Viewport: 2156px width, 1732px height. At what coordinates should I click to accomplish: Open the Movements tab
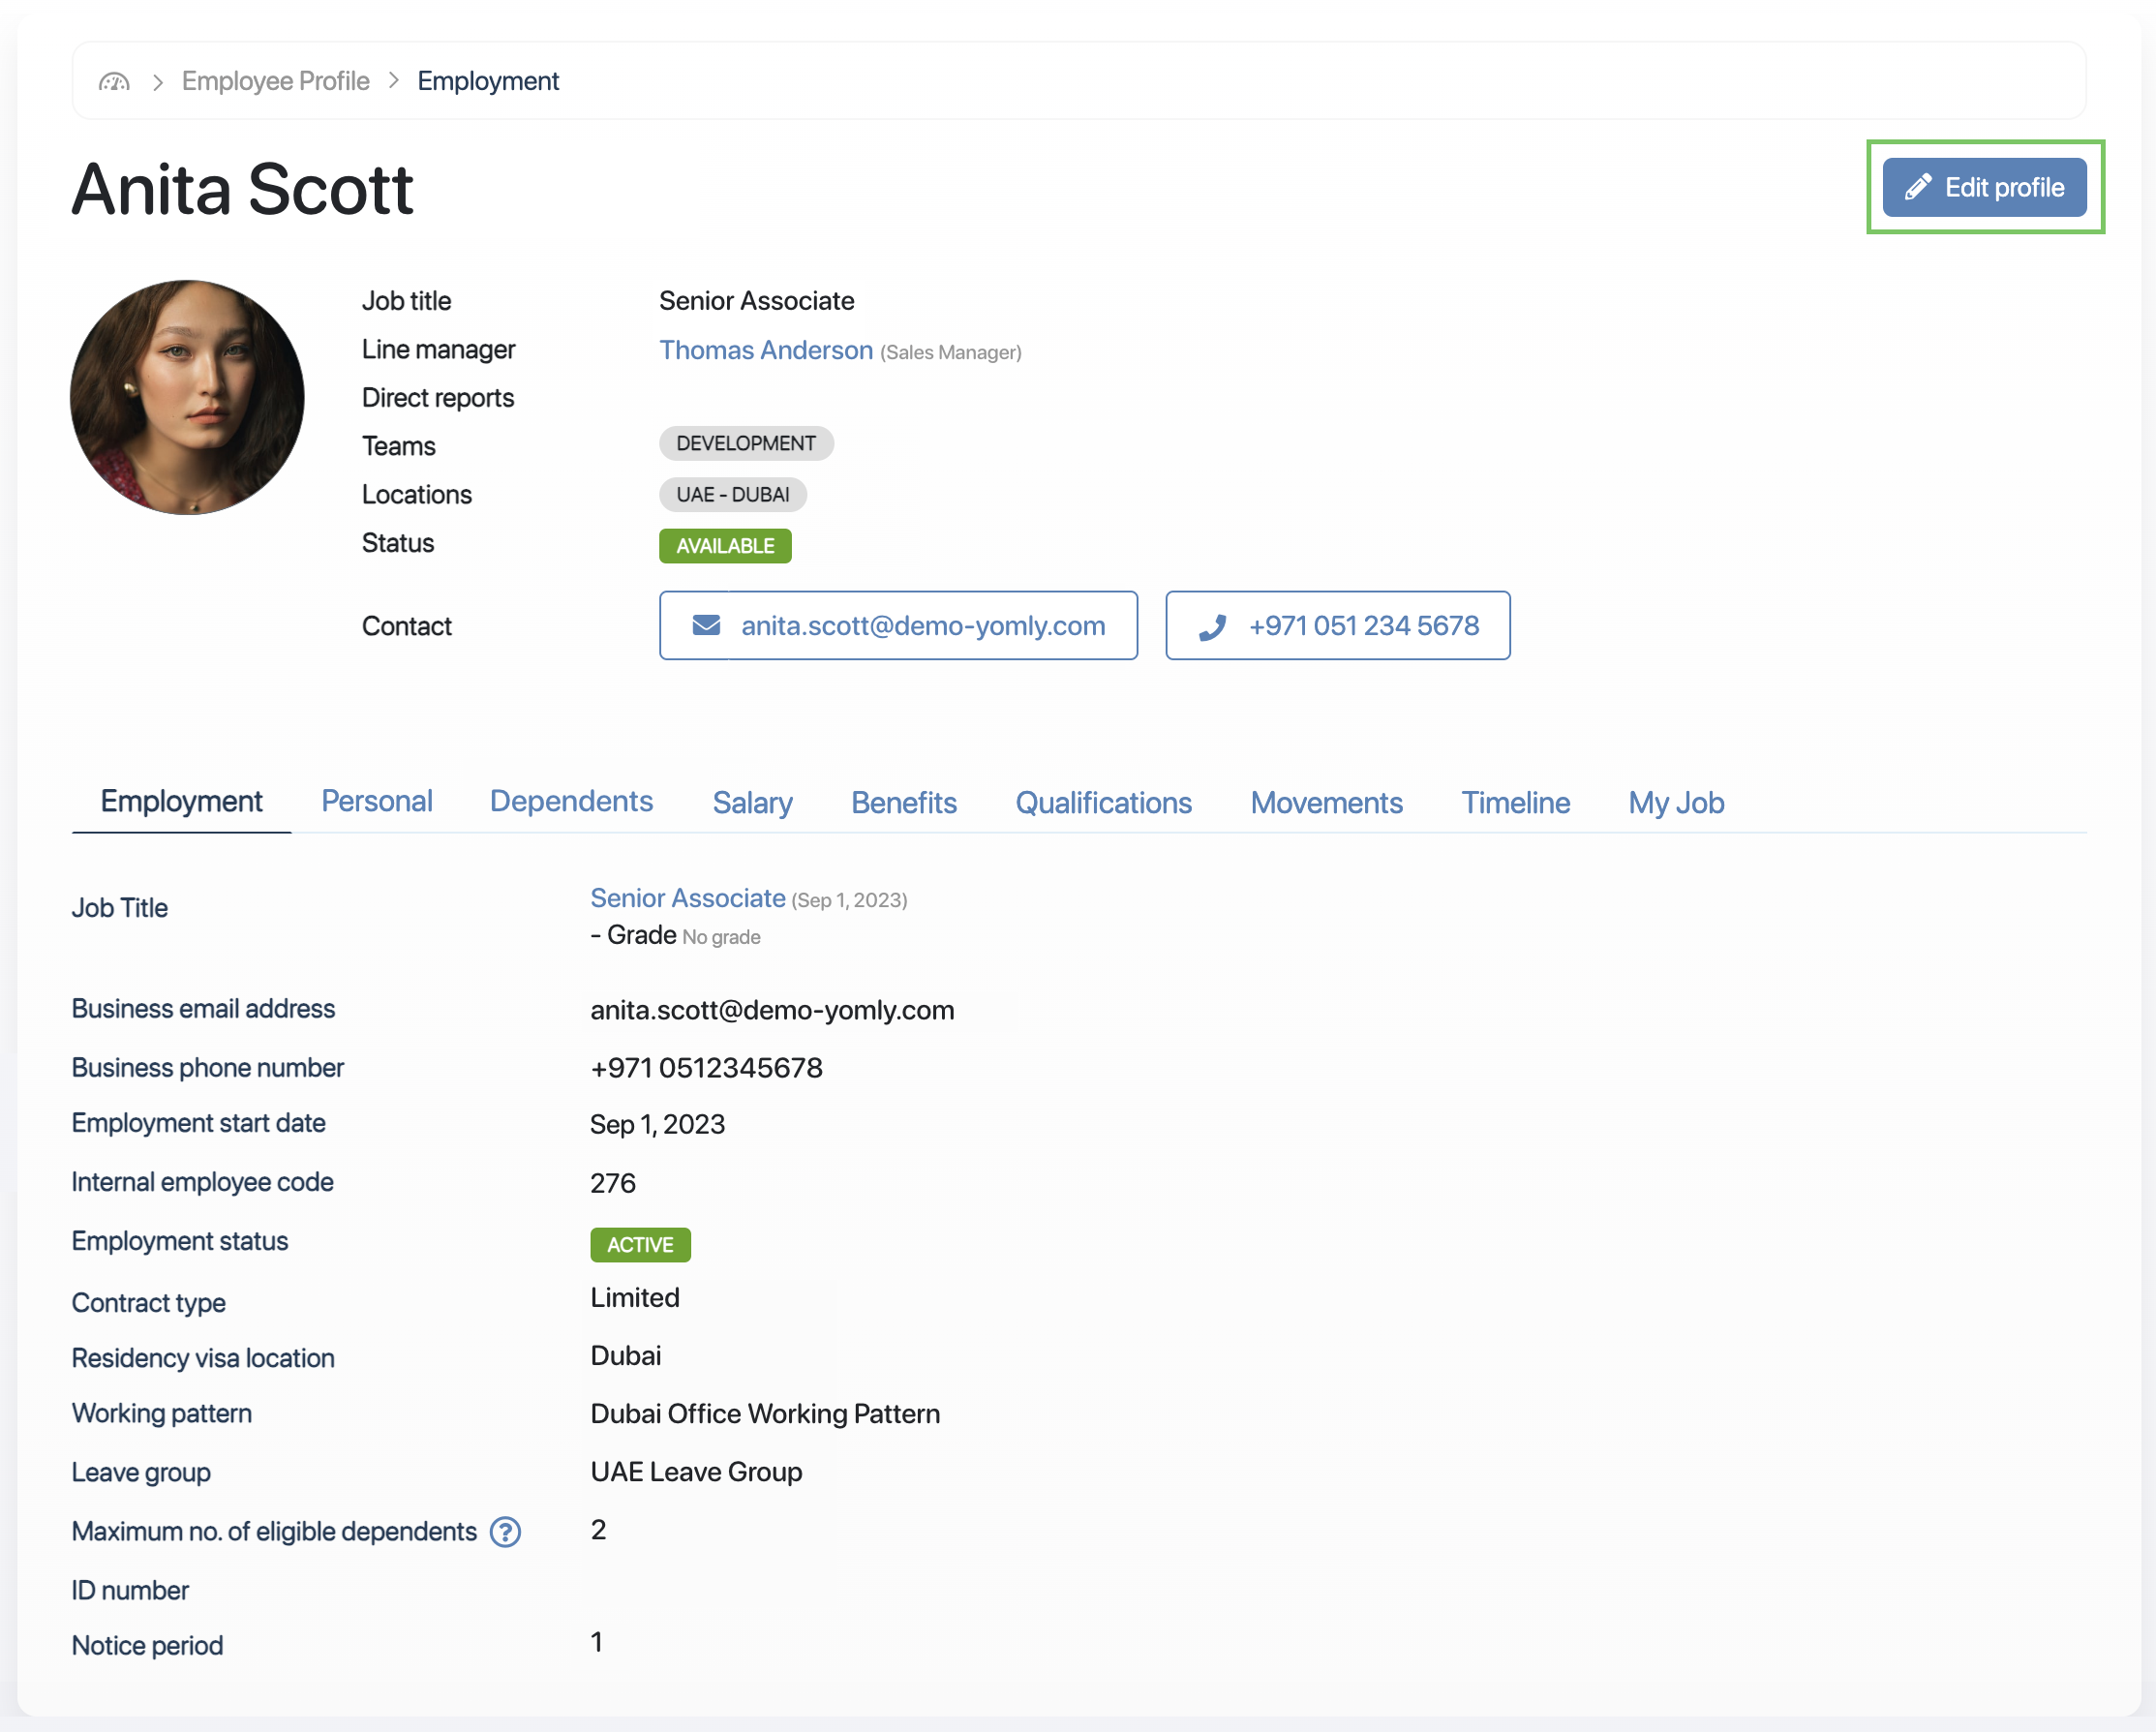click(x=1326, y=802)
